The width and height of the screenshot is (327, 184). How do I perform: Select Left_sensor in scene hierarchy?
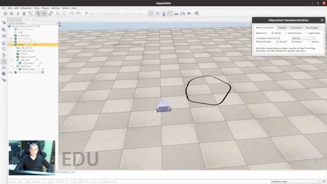pyautogui.click(x=26, y=48)
